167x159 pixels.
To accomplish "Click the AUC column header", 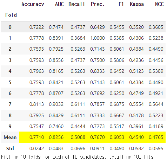I will pos(59,4).
